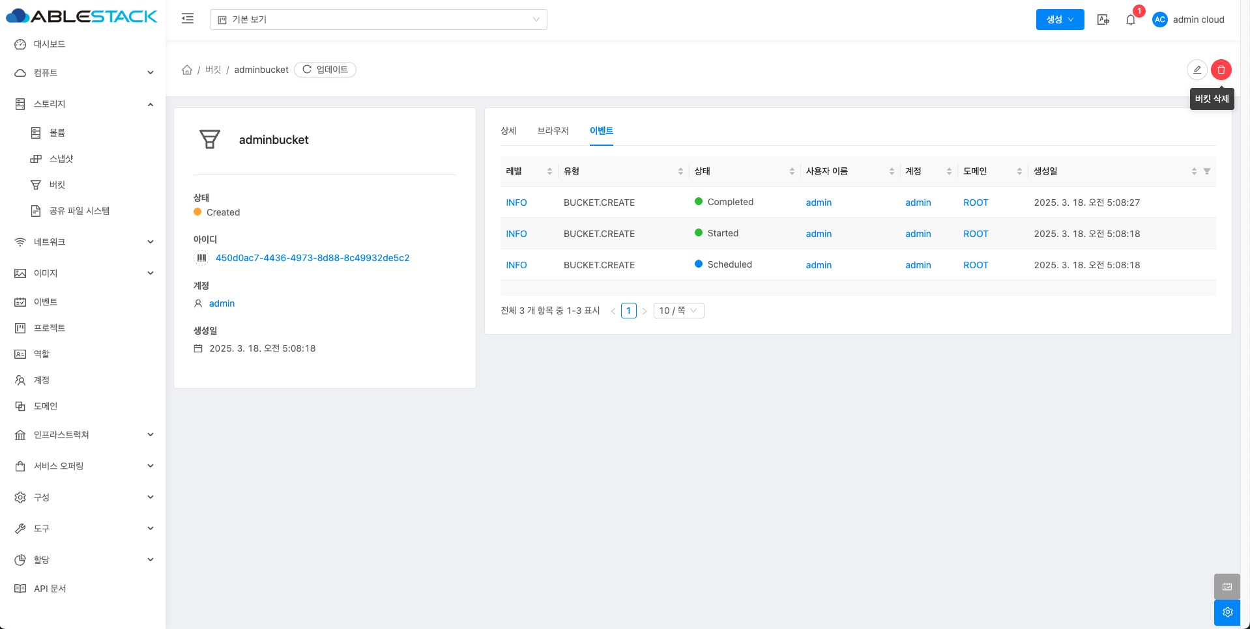Open the 기본 보기 view dropdown

pos(378,20)
